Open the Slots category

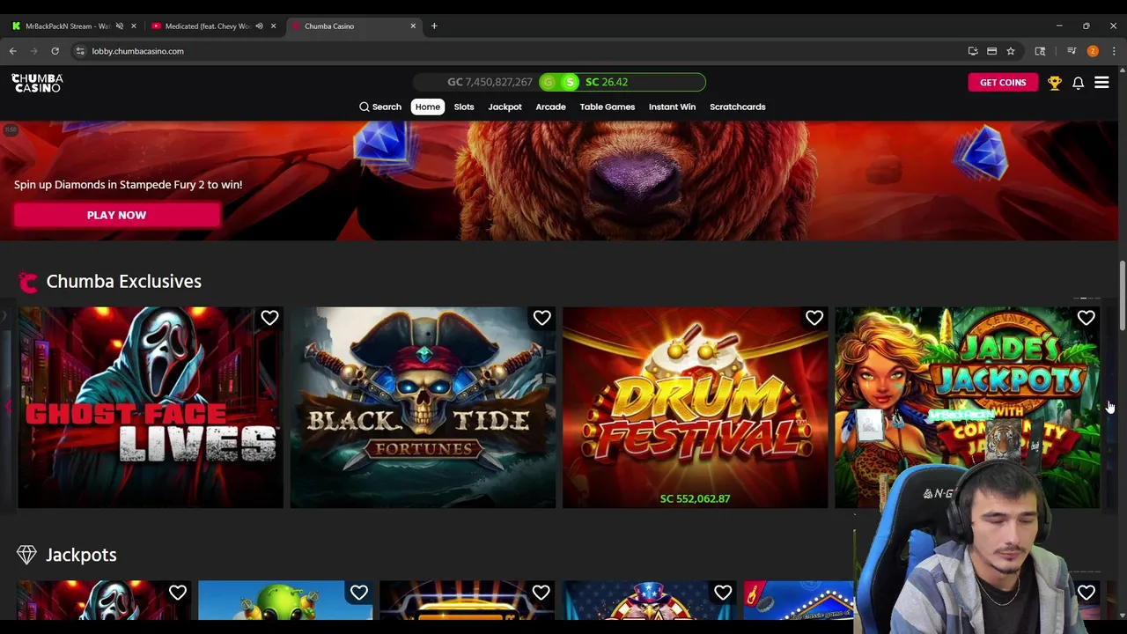464,107
